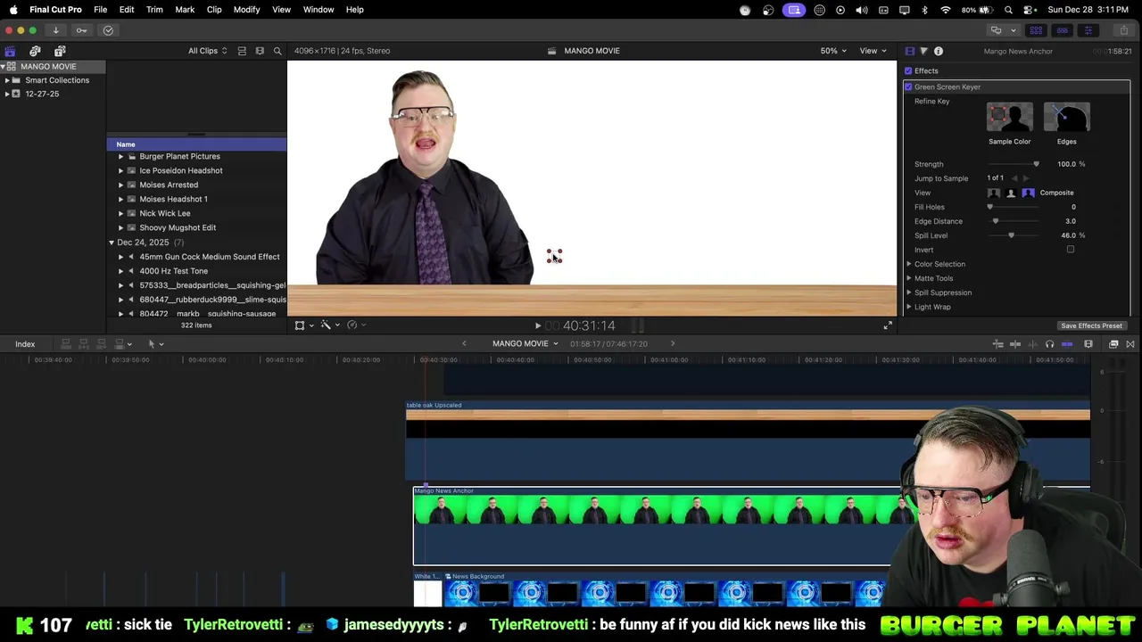This screenshot has height=642, width=1142.
Task: Open the color inspector triangle icon
Action: pos(923,51)
